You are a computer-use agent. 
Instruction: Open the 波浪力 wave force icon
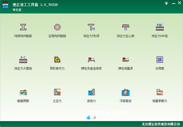click(x=91, y=92)
